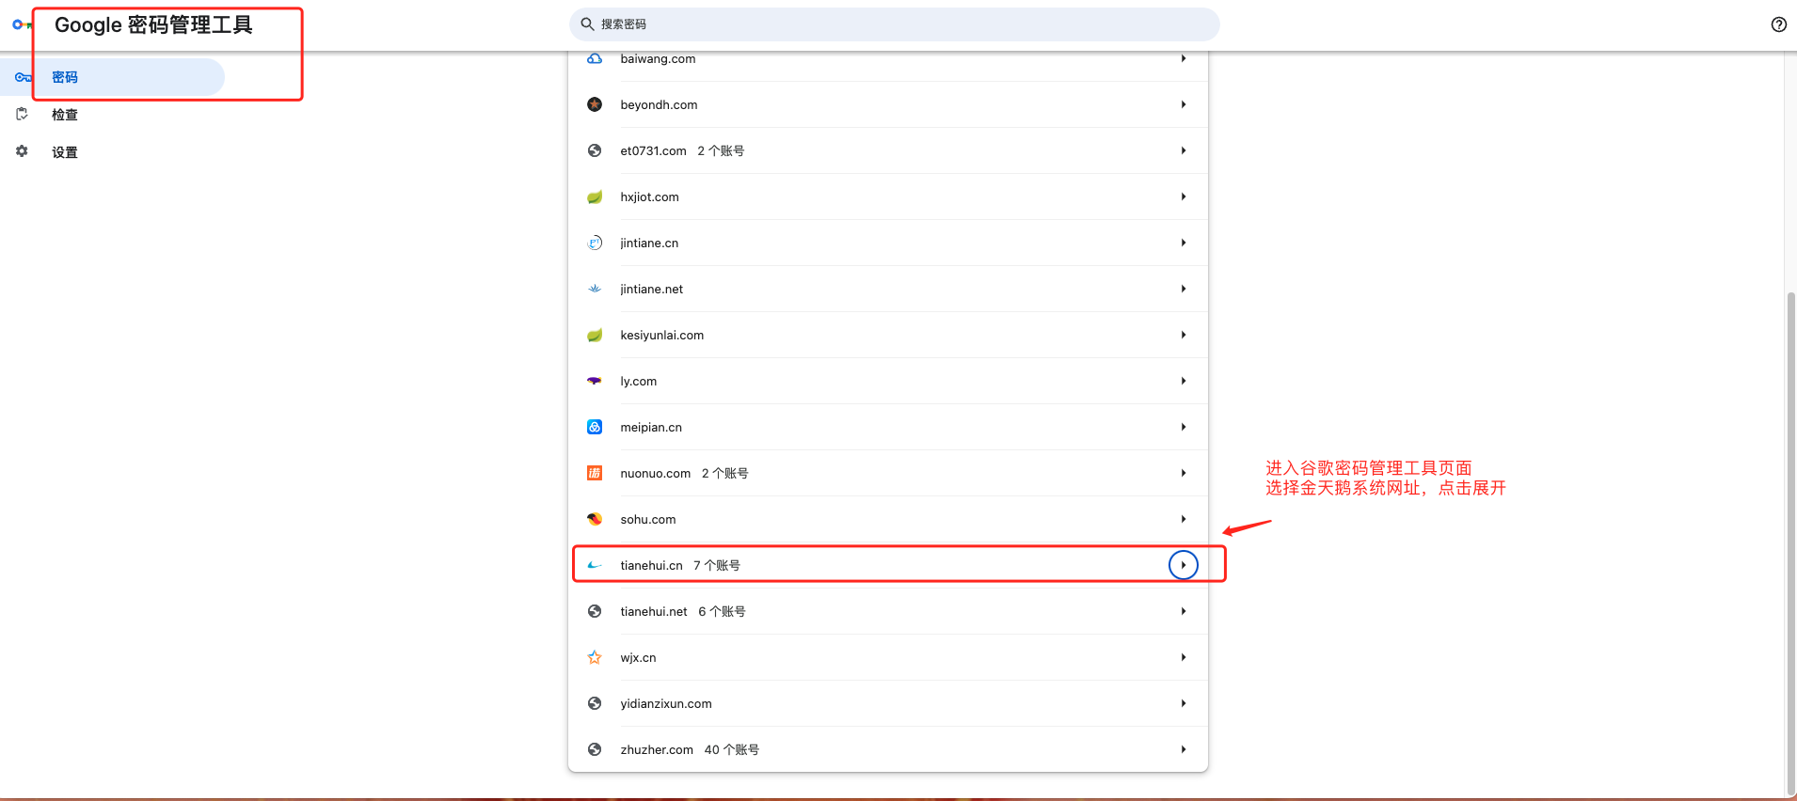The image size is (1797, 801).
Task: Click the 密码 key icon in sidebar
Action: [24, 77]
